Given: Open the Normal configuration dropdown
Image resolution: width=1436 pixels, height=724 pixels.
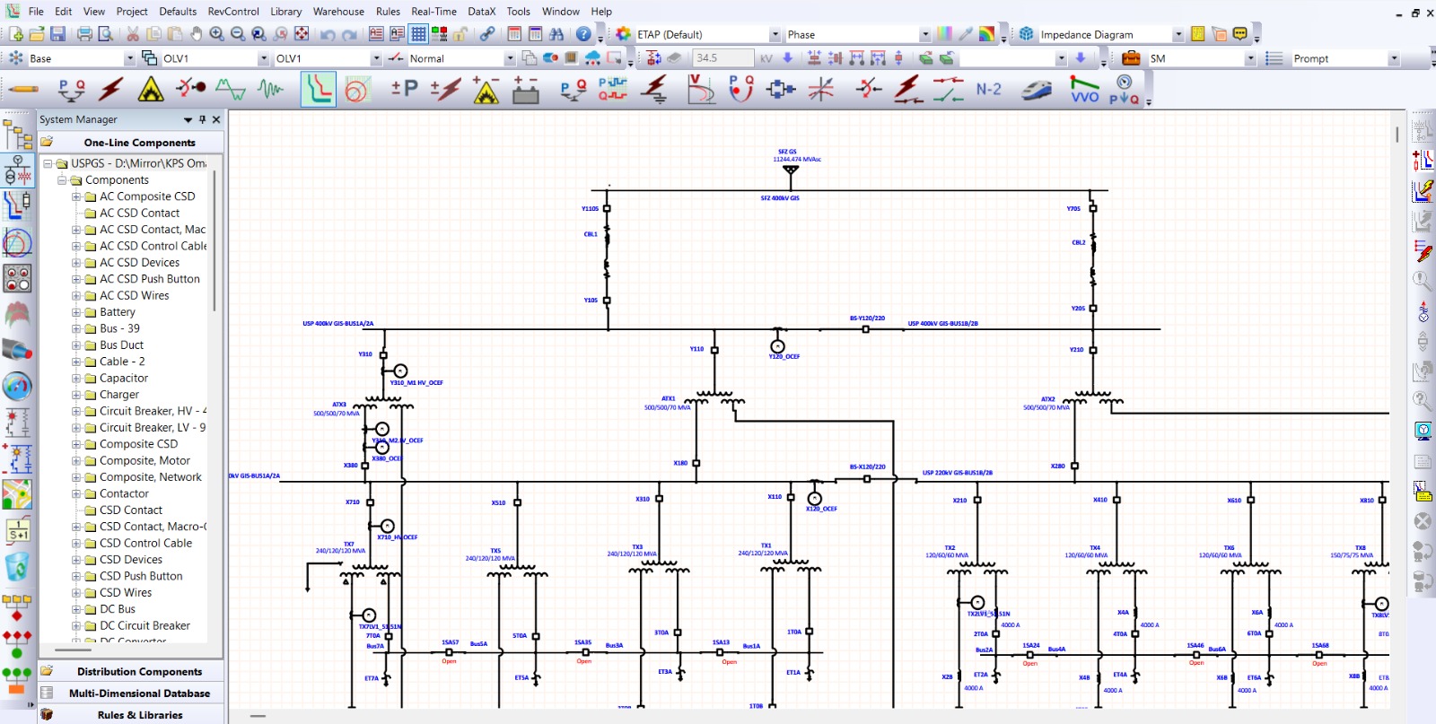Looking at the screenshot, I should [x=509, y=58].
